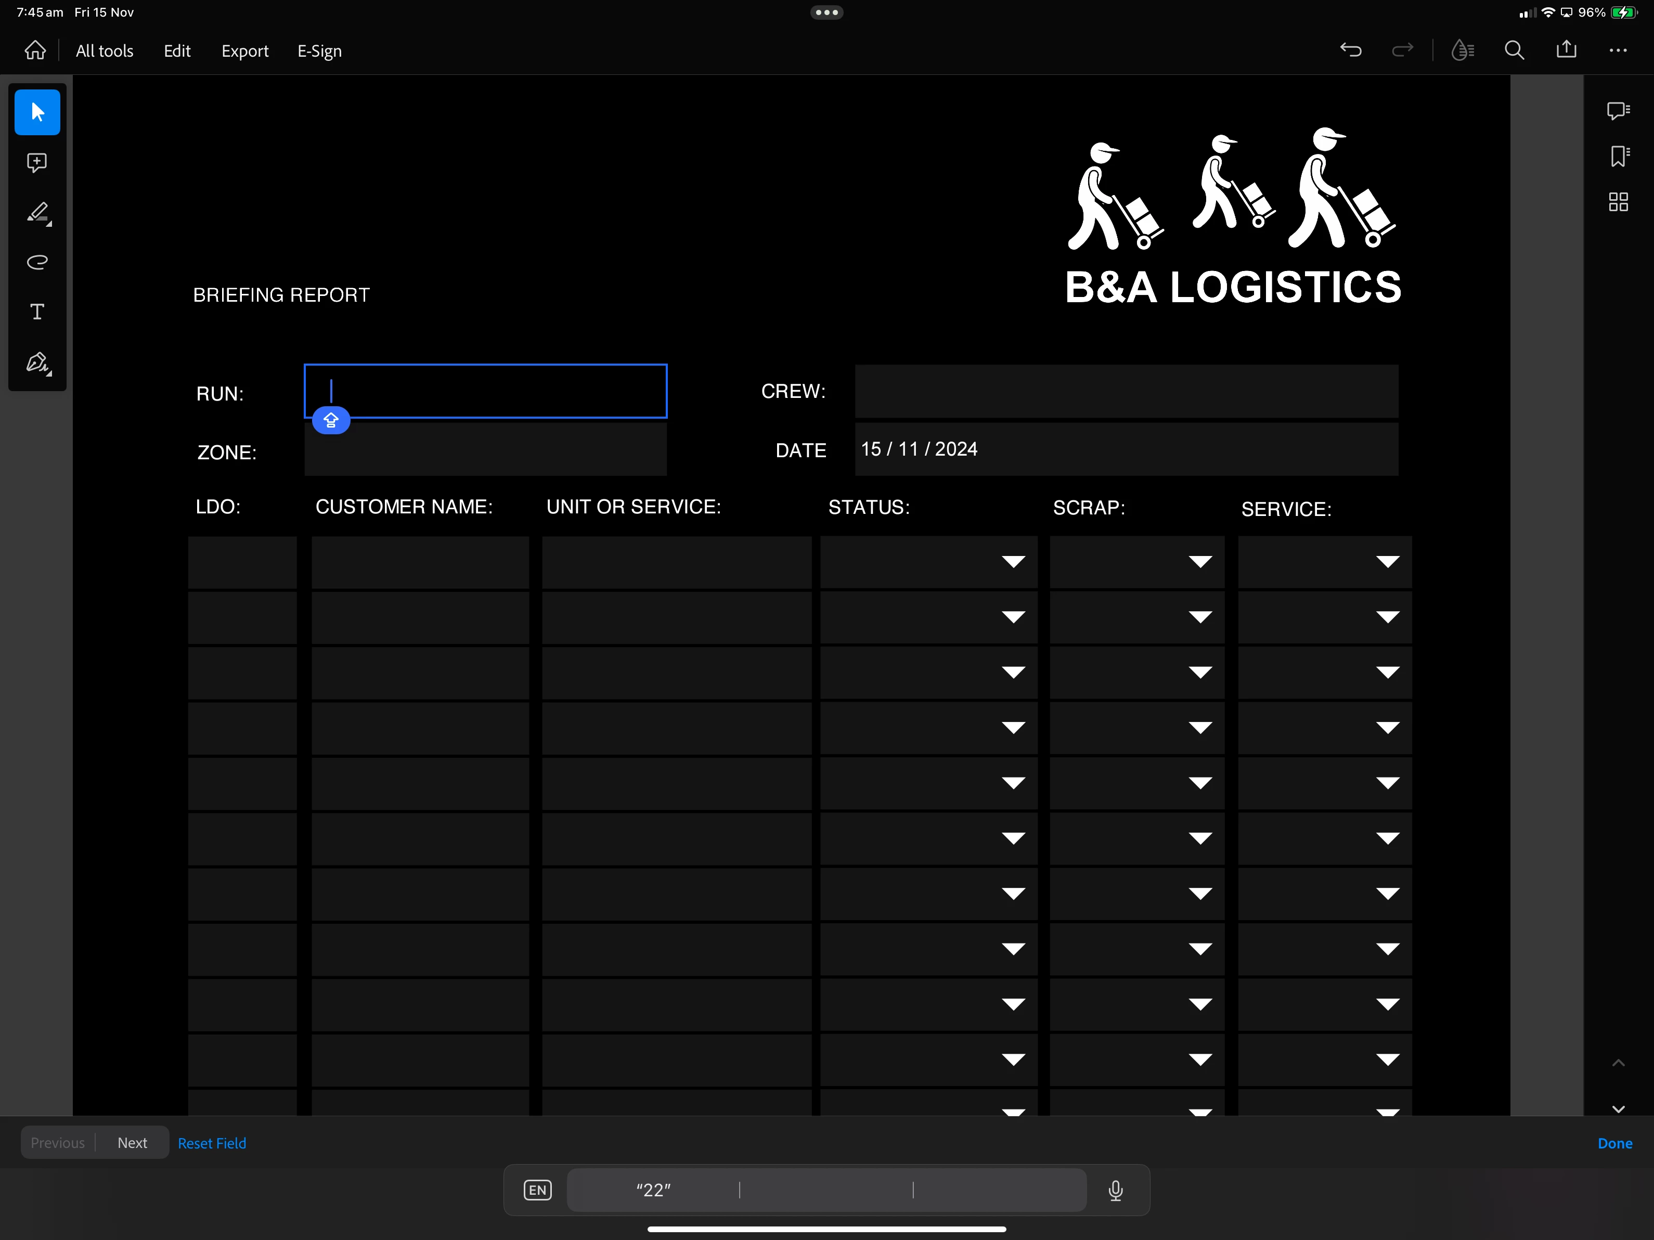Toggle liquid mode reading view

pos(1462,50)
